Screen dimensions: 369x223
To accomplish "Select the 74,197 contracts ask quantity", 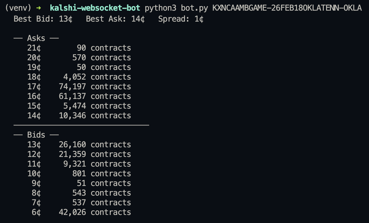I will [x=72, y=86].
